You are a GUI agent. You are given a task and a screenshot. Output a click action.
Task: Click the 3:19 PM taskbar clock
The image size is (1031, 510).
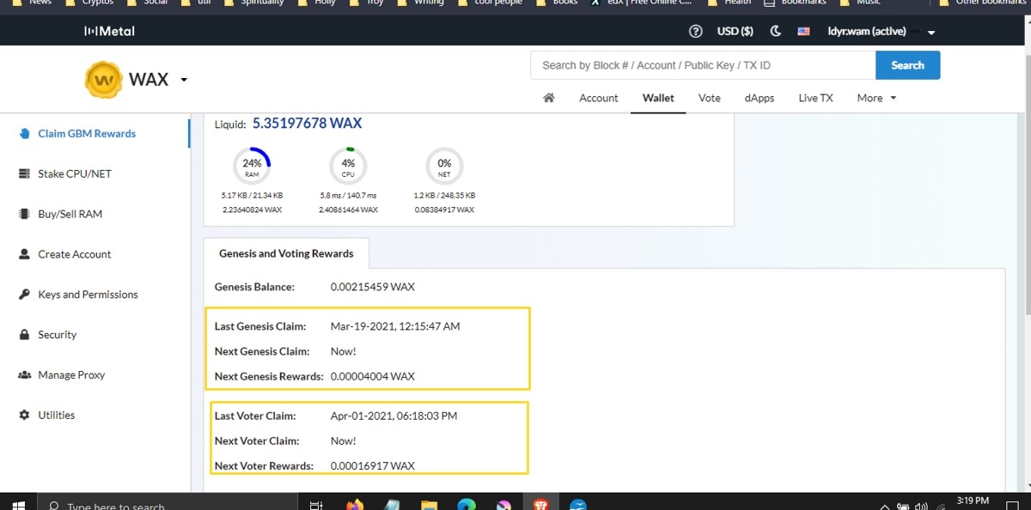[973, 501]
